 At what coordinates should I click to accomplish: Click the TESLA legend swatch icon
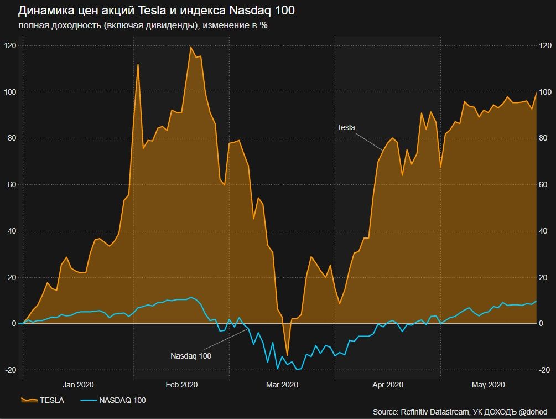pos(29,400)
